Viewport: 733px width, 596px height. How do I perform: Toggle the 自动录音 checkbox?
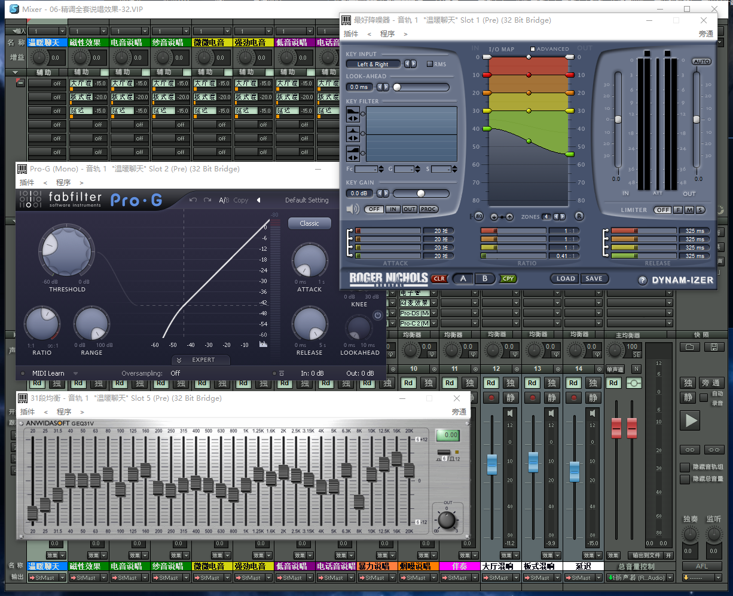coord(704,397)
